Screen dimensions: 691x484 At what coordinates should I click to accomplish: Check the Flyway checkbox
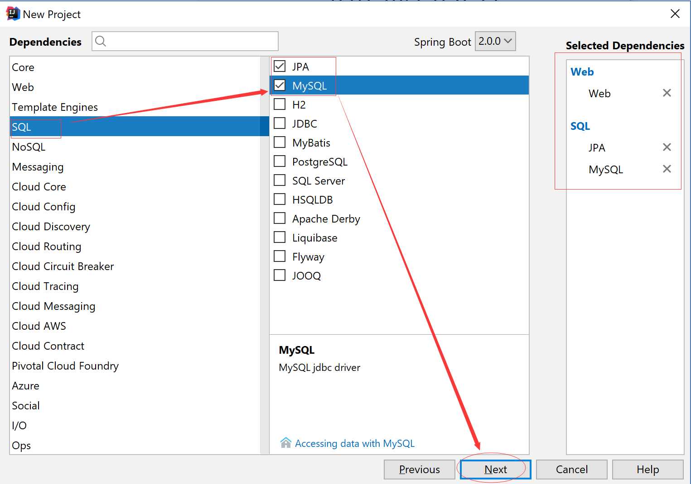[280, 256]
